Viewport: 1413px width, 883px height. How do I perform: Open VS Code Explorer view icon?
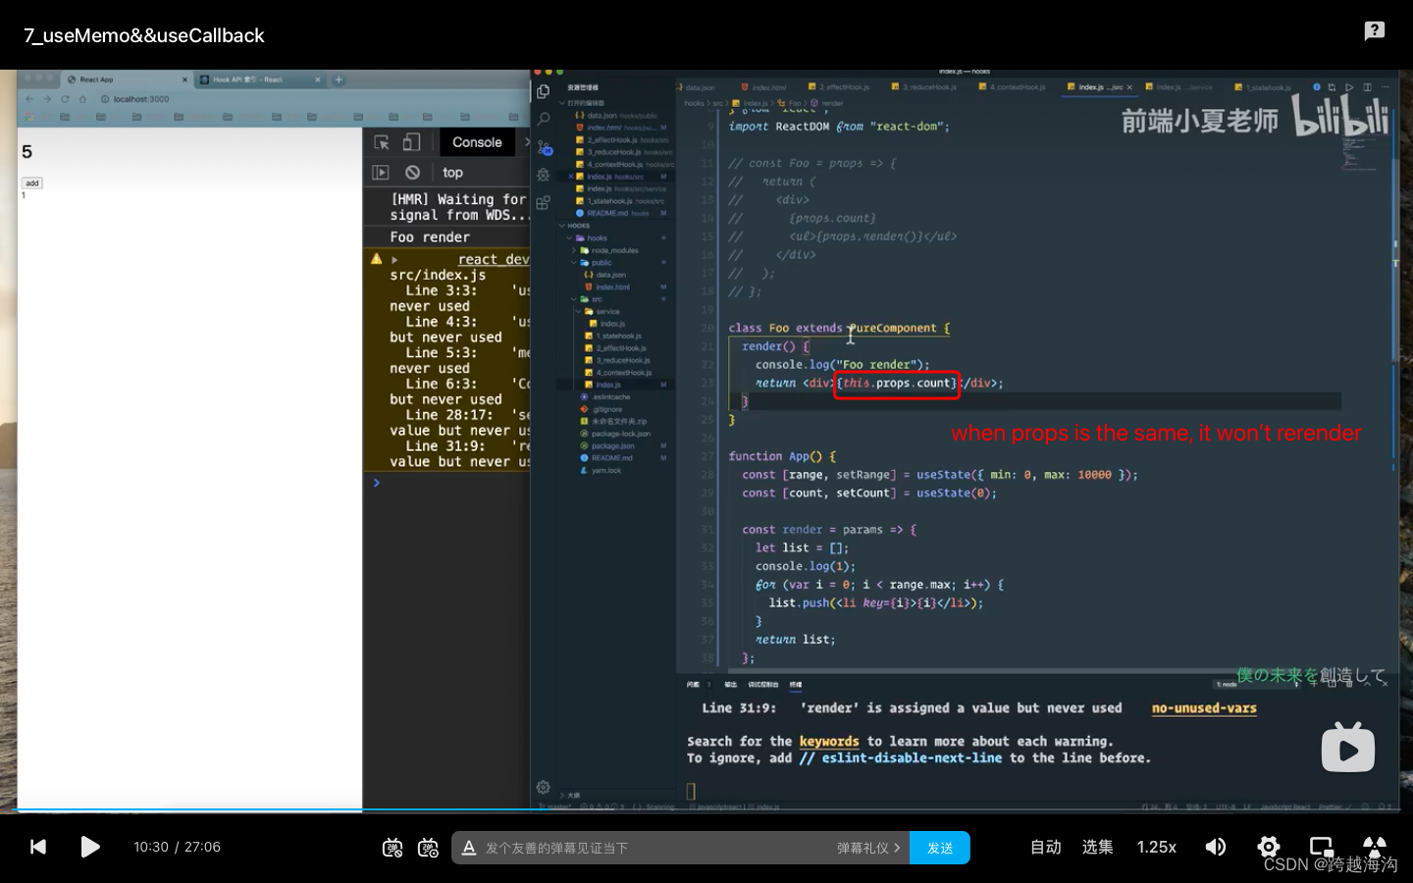point(544,91)
